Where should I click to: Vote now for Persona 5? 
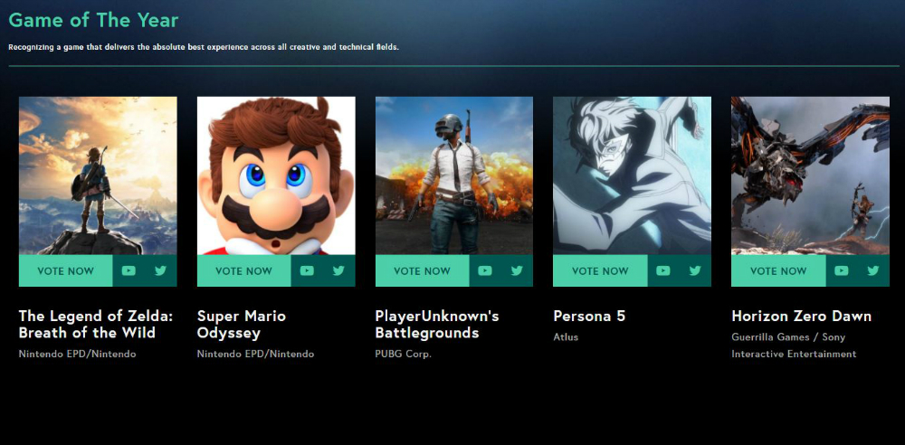click(600, 270)
